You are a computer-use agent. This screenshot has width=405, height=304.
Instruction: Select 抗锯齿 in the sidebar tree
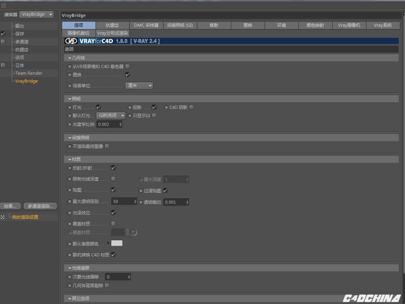(22, 50)
